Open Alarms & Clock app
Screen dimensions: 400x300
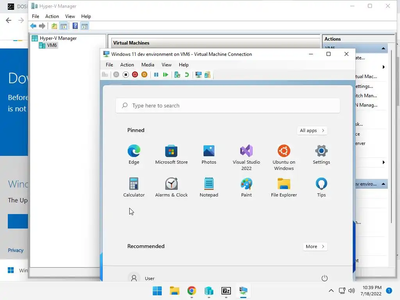[171, 187]
